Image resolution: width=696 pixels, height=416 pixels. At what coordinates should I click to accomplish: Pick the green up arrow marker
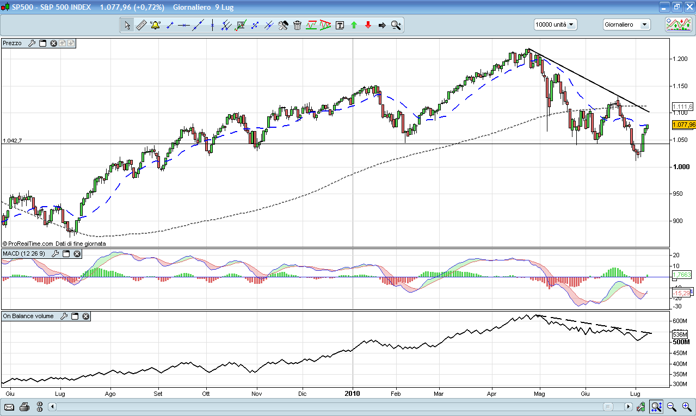point(354,25)
